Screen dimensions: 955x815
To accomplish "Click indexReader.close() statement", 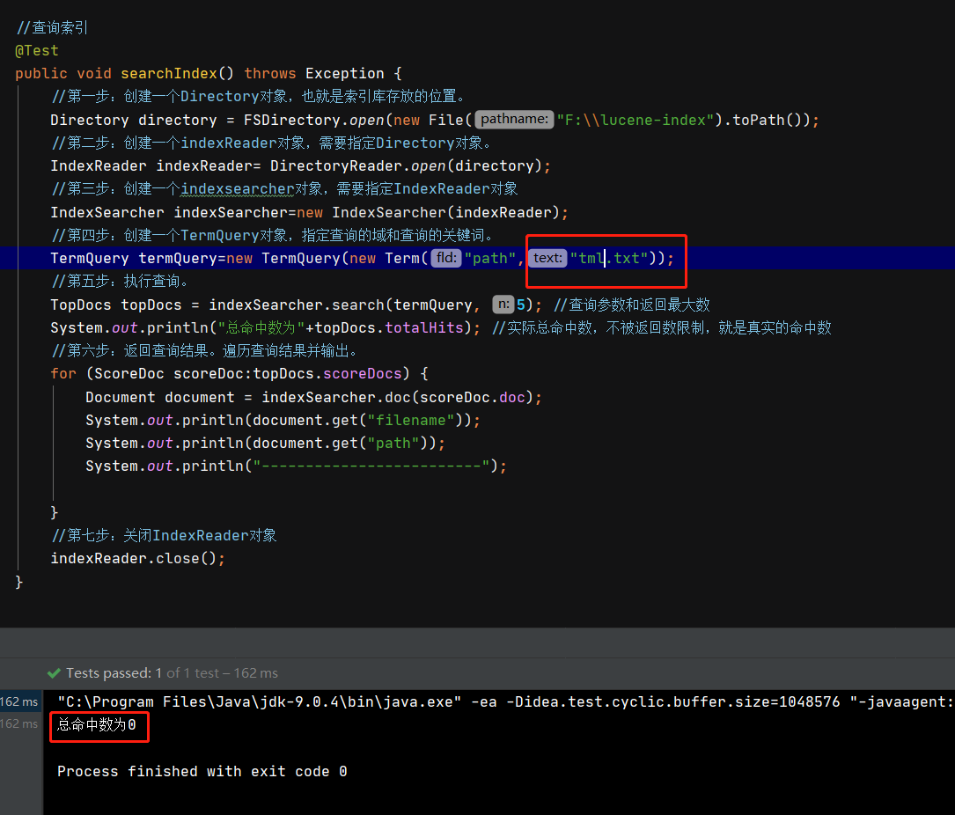I will pos(137,559).
